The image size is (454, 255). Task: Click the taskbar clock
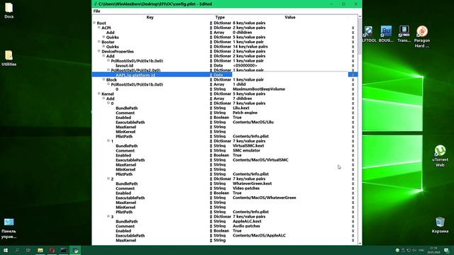pyautogui.click(x=434, y=250)
